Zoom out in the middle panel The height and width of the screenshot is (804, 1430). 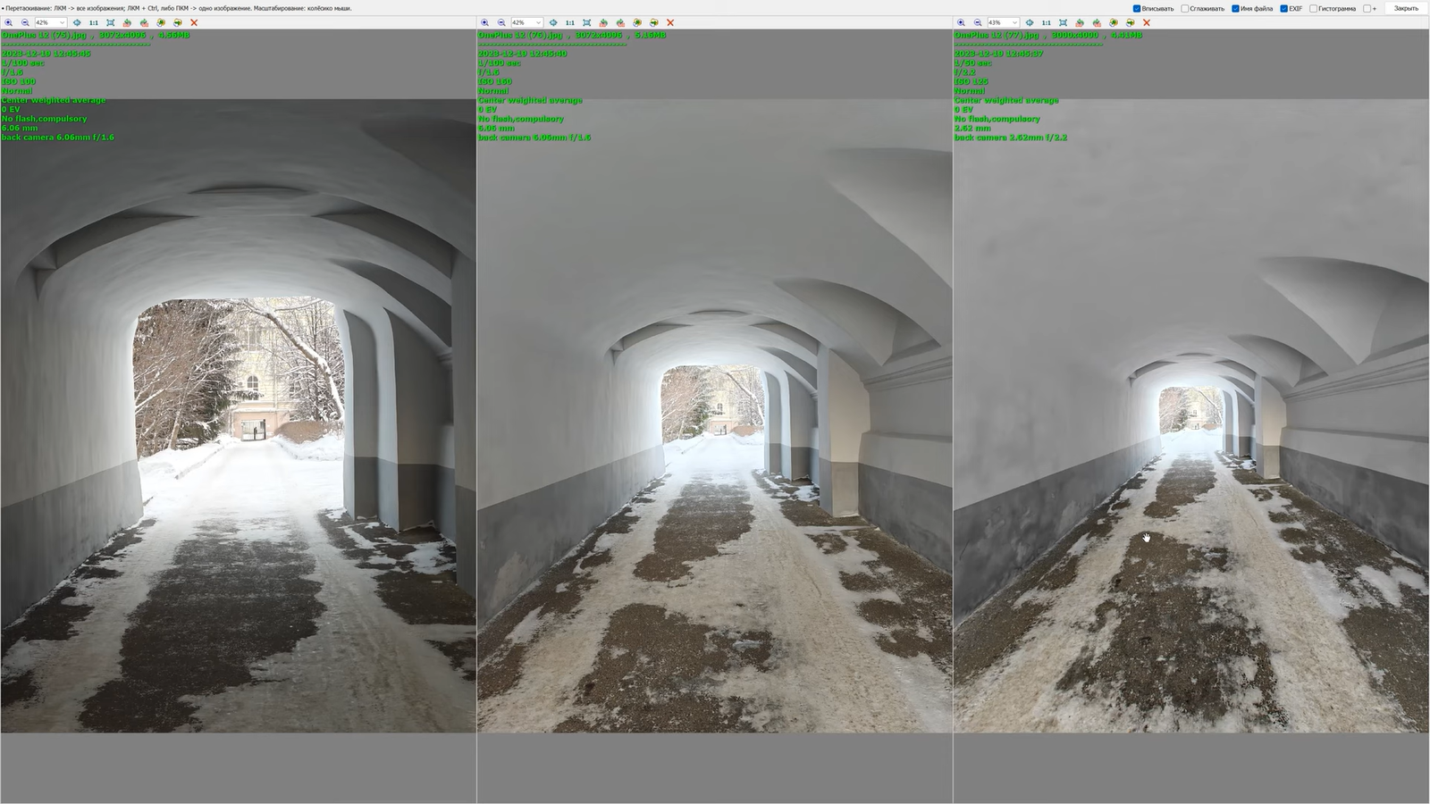coord(501,22)
